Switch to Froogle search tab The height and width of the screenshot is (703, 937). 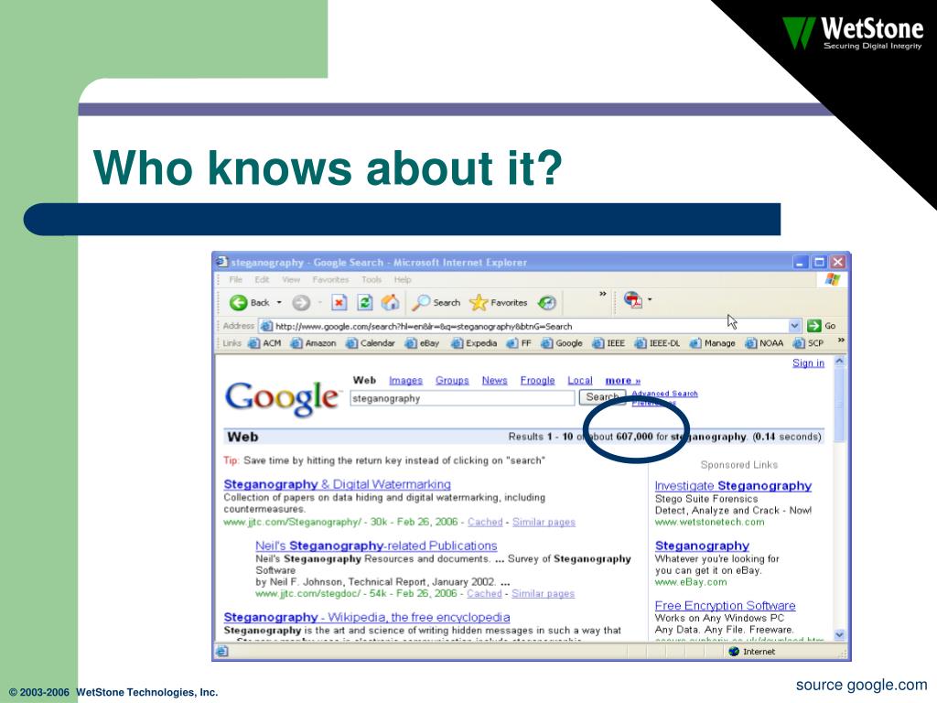(x=537, y=380)
